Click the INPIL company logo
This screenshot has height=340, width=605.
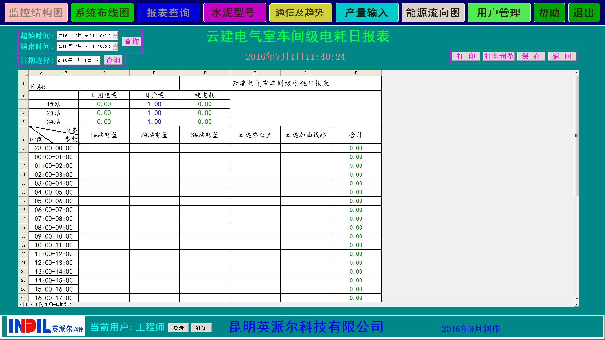click(x=46, y=326)
